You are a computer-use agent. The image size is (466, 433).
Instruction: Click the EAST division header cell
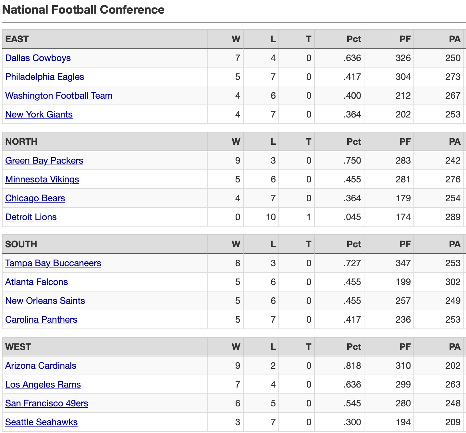point(105,39)
